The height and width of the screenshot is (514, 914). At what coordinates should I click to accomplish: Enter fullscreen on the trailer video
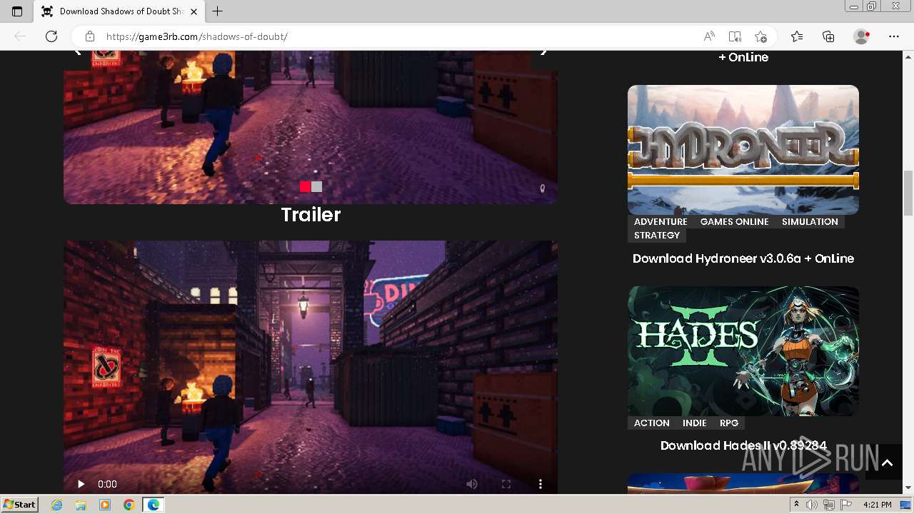click(x=506, y=484)
